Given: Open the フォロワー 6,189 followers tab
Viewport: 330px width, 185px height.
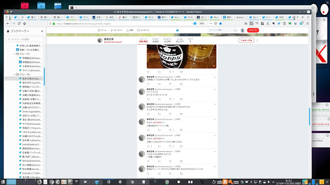Looking at the screenshot, I should pos(168,40).
